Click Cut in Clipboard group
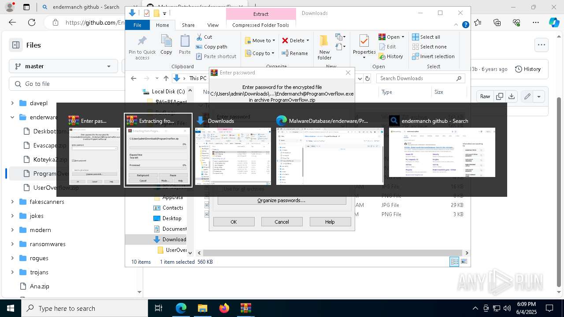The image size is (564, 317). click(204, 37)
